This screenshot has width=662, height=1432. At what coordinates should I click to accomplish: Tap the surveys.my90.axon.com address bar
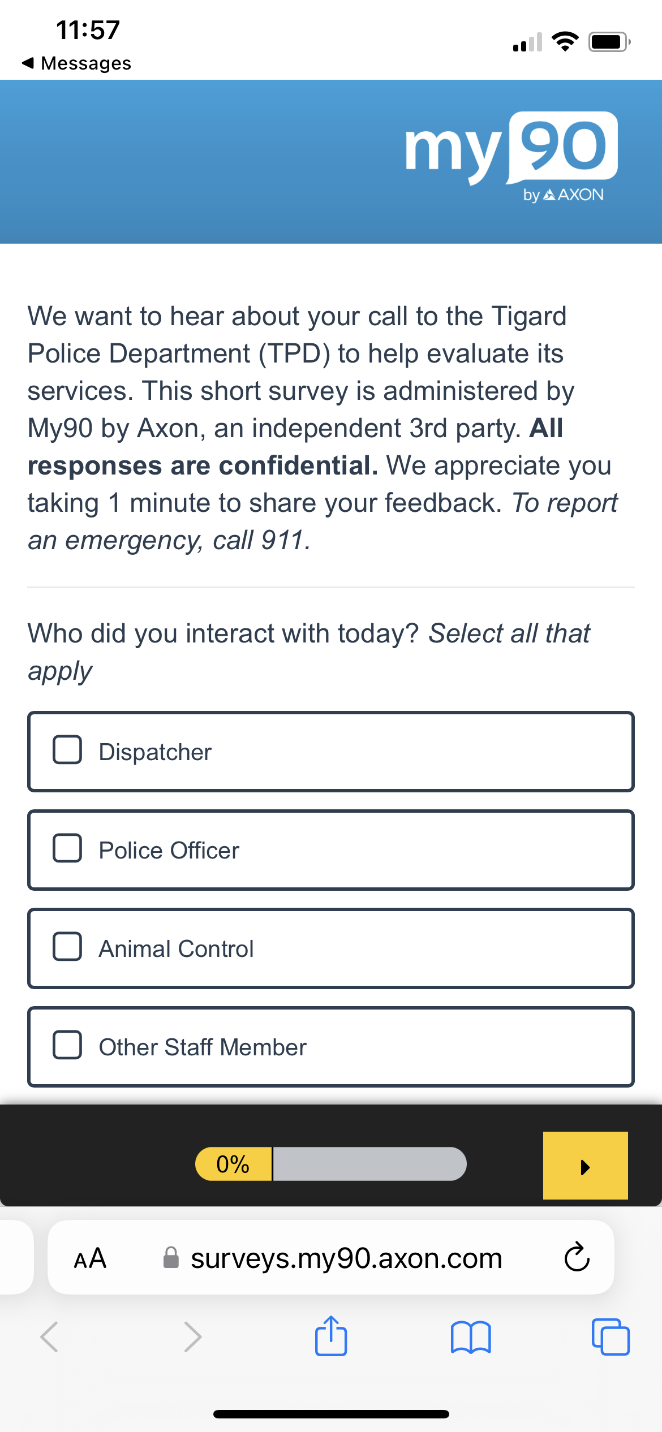(x=346, y=1258)
